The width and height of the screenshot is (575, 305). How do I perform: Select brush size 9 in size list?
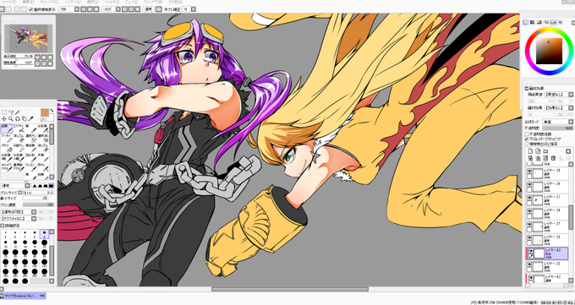pyautogui.click(x=44, y=234)
